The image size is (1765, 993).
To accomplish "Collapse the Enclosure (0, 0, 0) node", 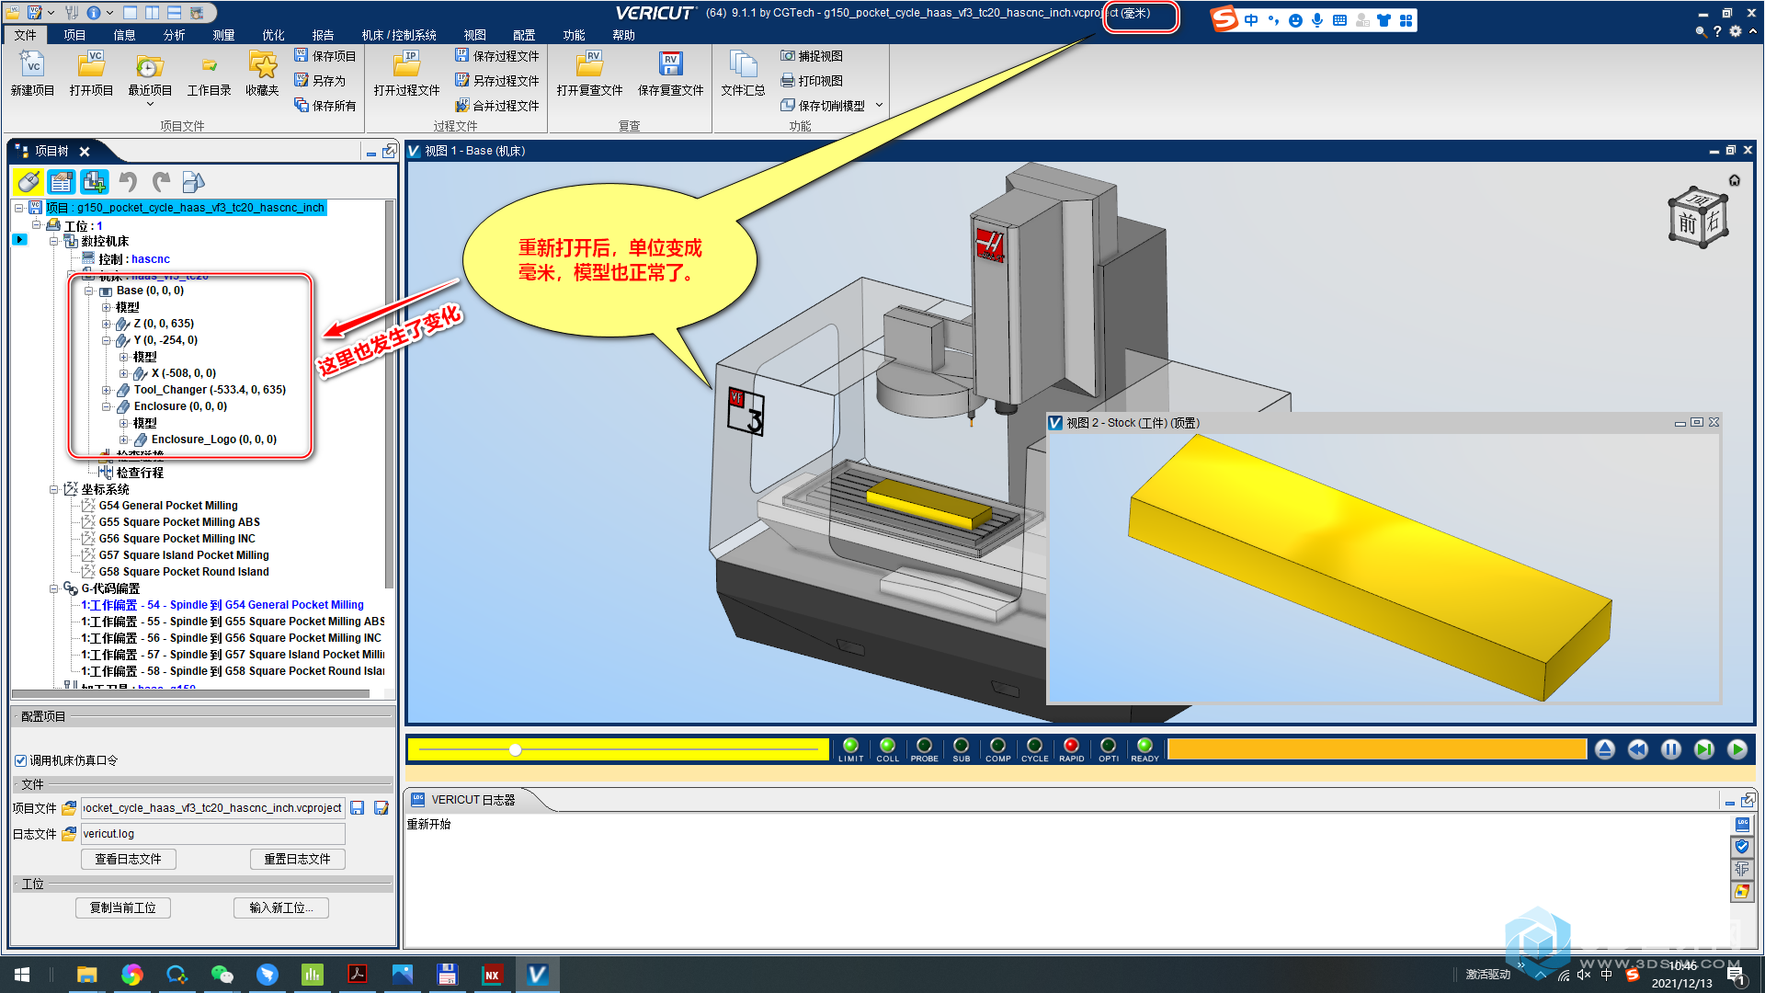I will (x=107, y=406).
